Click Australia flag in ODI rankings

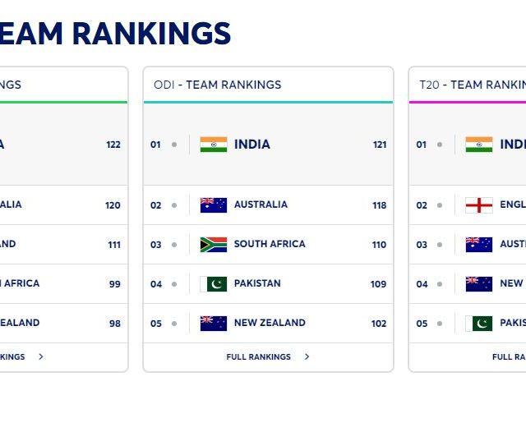pos(214,205)
